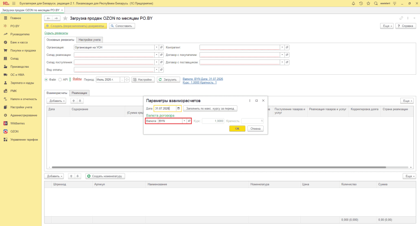Open the OZON section in the sidebar

point(14,132)
